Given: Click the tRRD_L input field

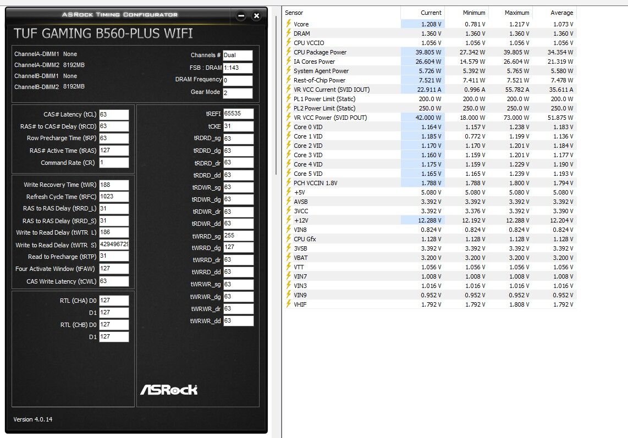Looking at the screenshot, I should (x=114, y=209).
